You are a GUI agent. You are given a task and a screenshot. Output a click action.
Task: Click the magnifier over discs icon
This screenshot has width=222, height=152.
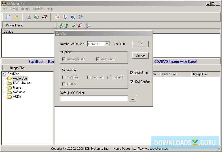pyautogui.click(x=88, y=25)
